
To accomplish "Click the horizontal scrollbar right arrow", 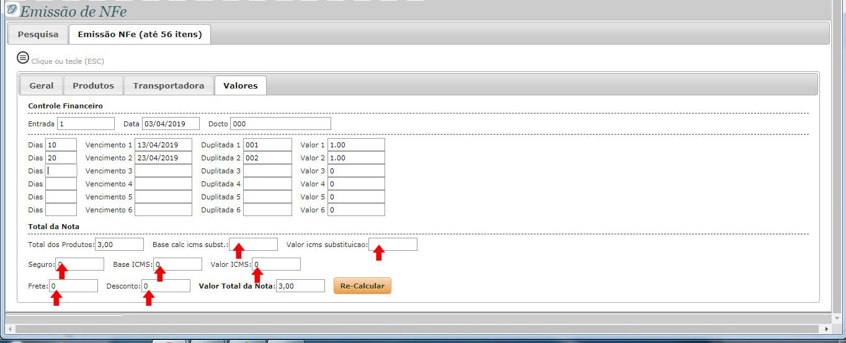I will 827,329.
